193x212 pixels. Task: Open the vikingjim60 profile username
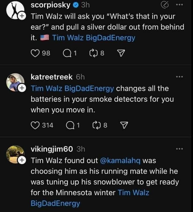(52, 149)
